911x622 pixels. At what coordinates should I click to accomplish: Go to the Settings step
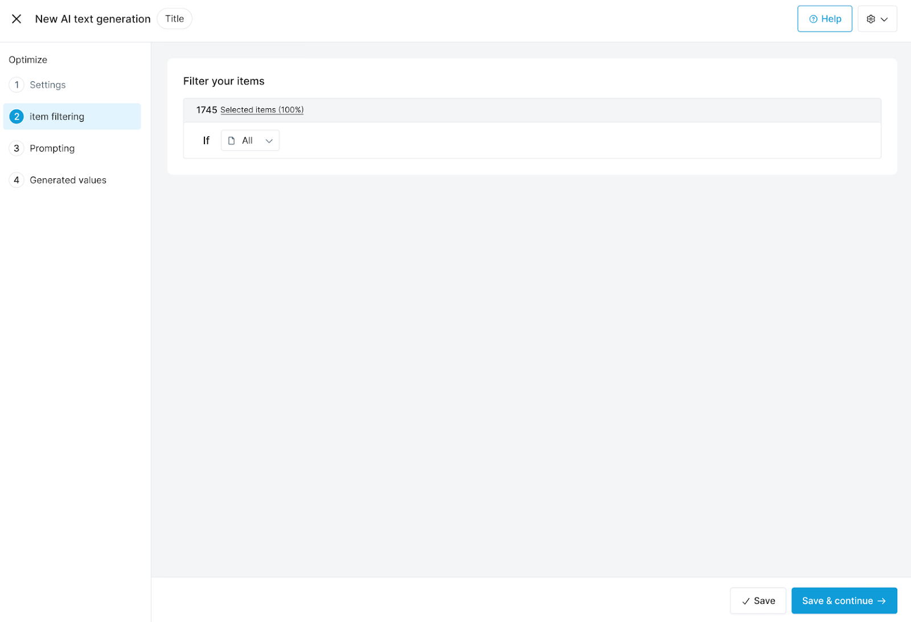pyautogui.click(x=48, y=85)
